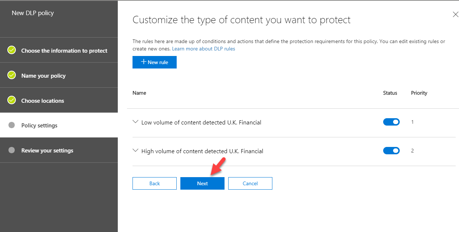Click priority value 2 of High volume rule
Image resolution: width=459 pixels, height=232 pixels.
coord(412,151)
